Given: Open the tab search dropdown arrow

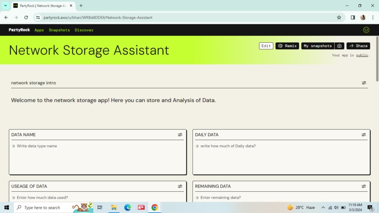Looking at the screenshot, I should 5,6.
